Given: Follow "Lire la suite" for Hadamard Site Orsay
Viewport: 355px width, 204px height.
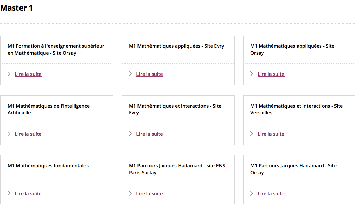Looking at the screenshot, I should [x=271, y=194].
